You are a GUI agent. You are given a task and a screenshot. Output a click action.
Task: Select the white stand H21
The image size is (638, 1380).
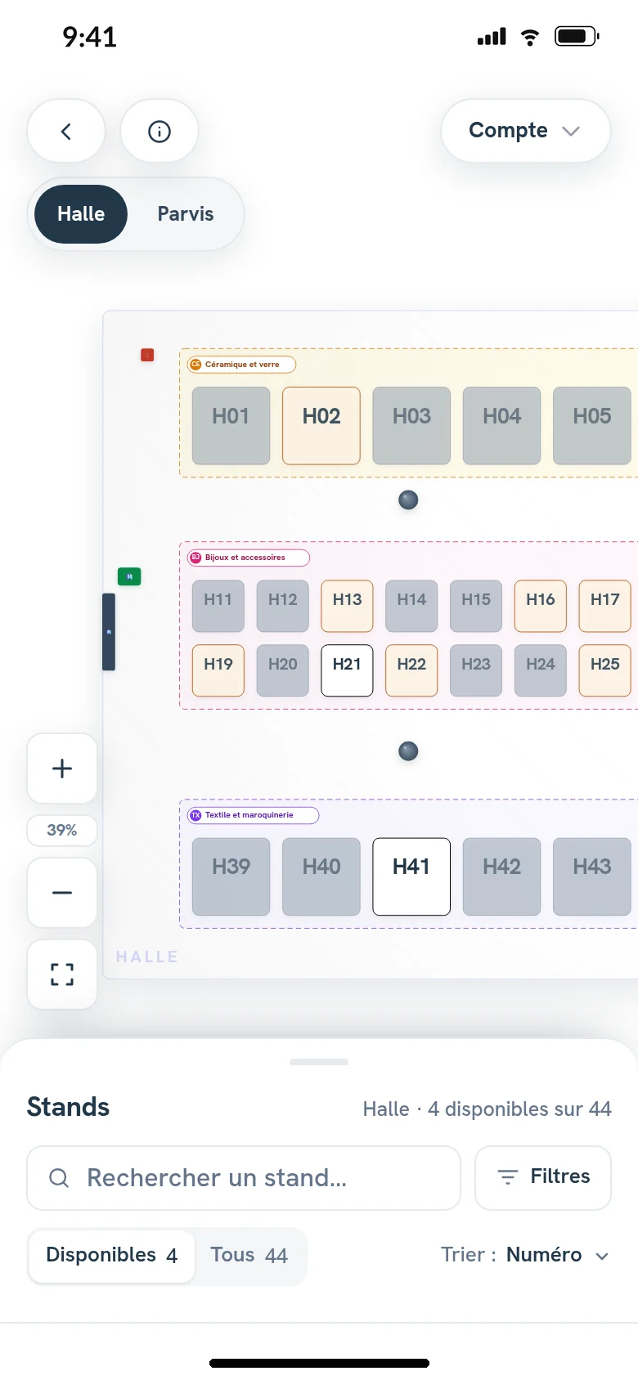tap(347, 670)
